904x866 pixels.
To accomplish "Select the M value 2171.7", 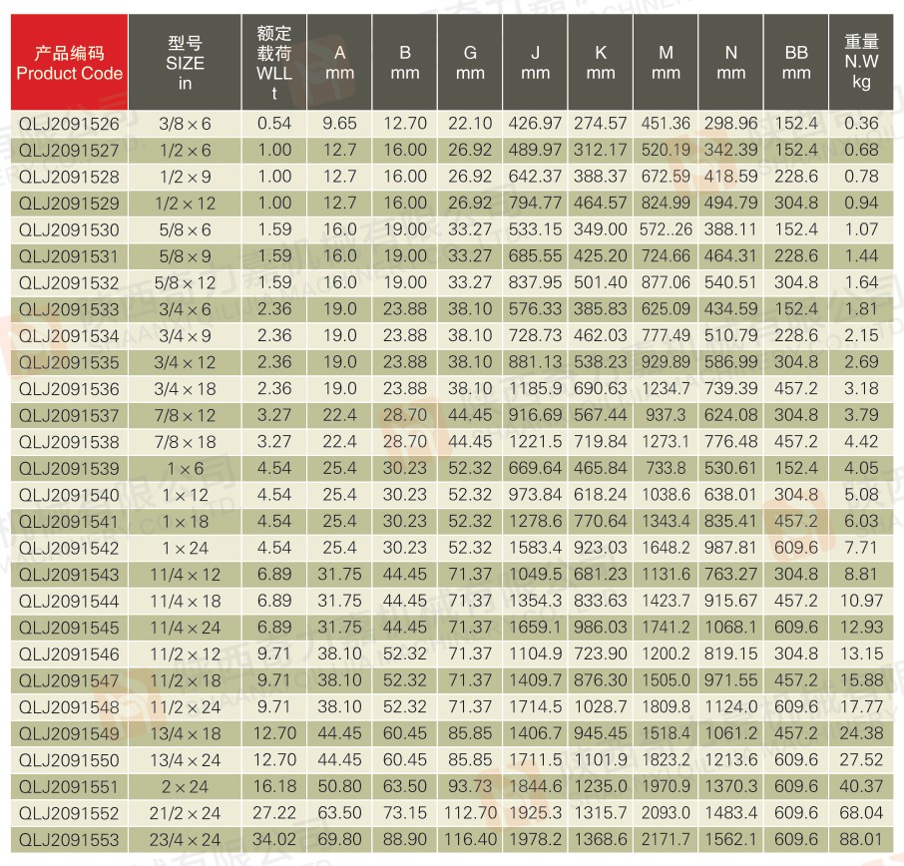I will pyautogui.click(x=666, y=839).
